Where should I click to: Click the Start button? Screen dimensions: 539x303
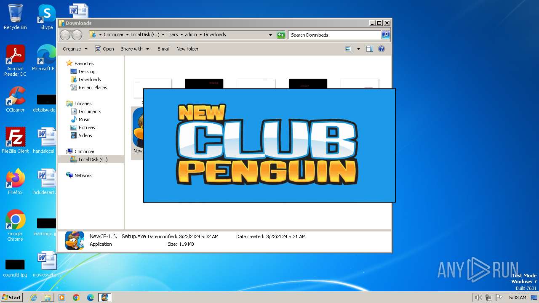(x=12, y=298)
